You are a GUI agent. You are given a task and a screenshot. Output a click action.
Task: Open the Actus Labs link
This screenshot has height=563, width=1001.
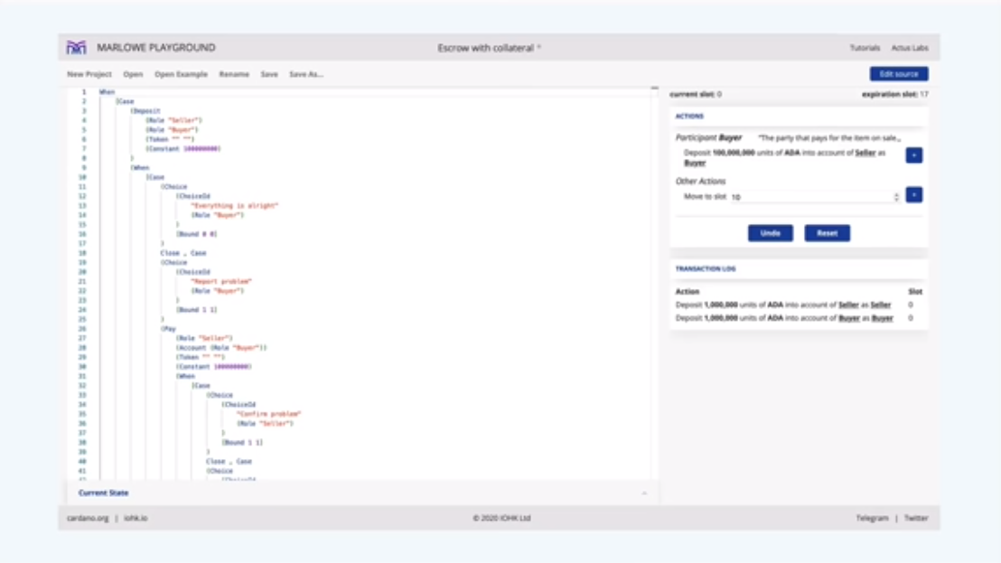(x=910, y=48)
